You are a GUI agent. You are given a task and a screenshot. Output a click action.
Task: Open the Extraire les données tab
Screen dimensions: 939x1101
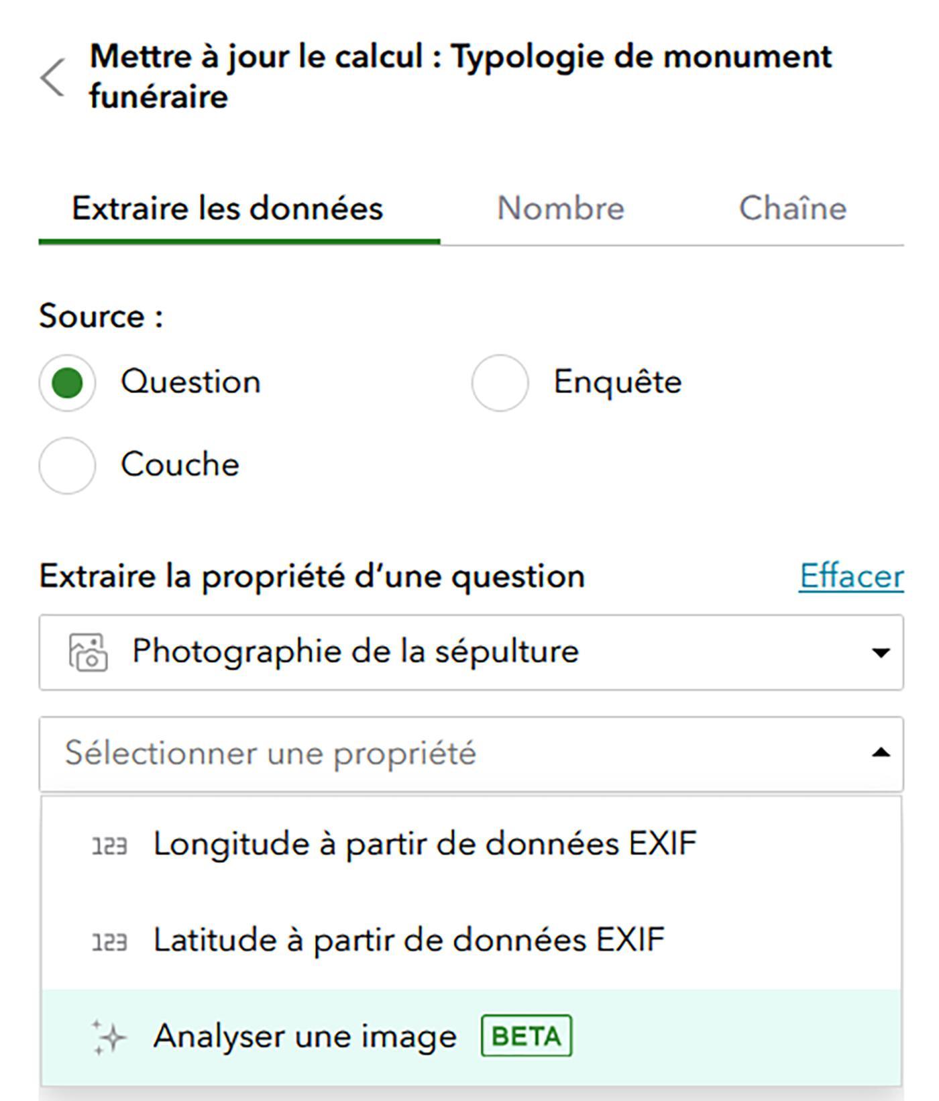coord(227,209)
